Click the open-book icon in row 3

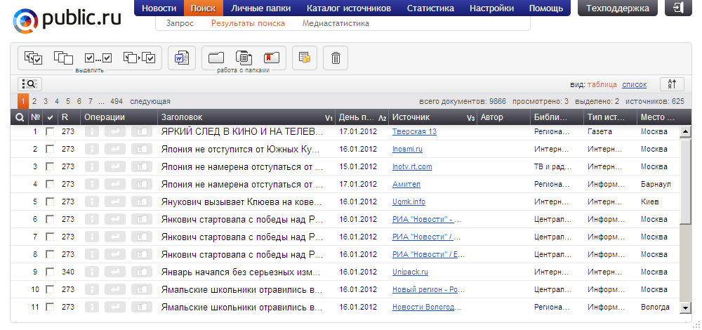click(142, 166)
